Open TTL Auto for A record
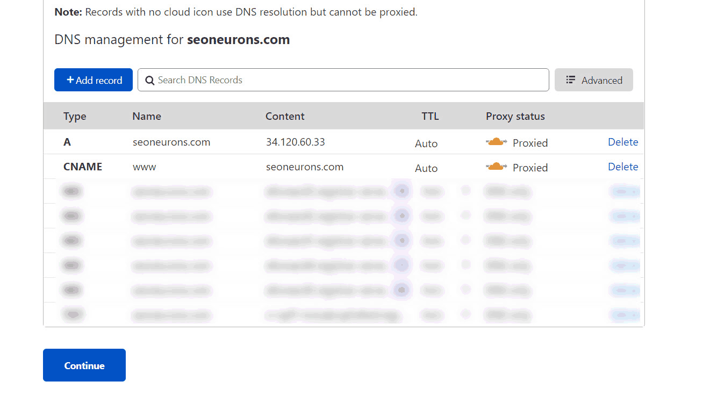 pos(426,143)
